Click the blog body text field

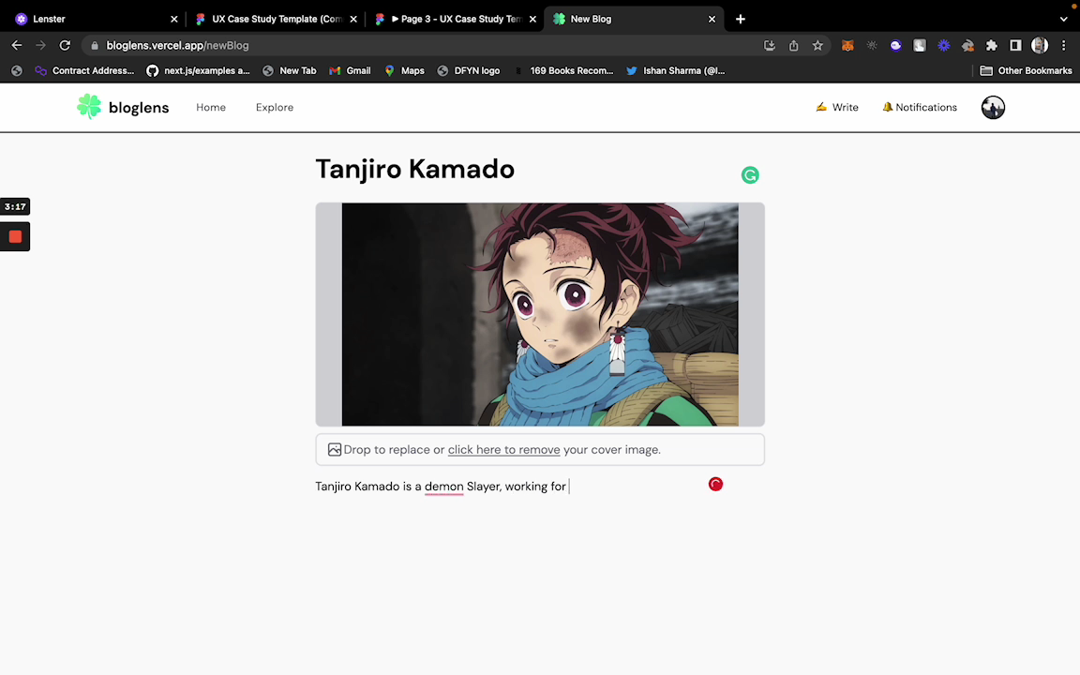[x=540, y=487]
